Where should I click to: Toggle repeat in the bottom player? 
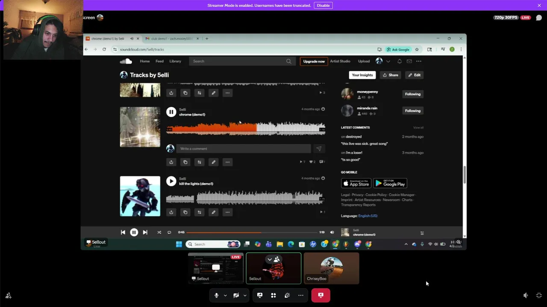[x=169, y=232]
